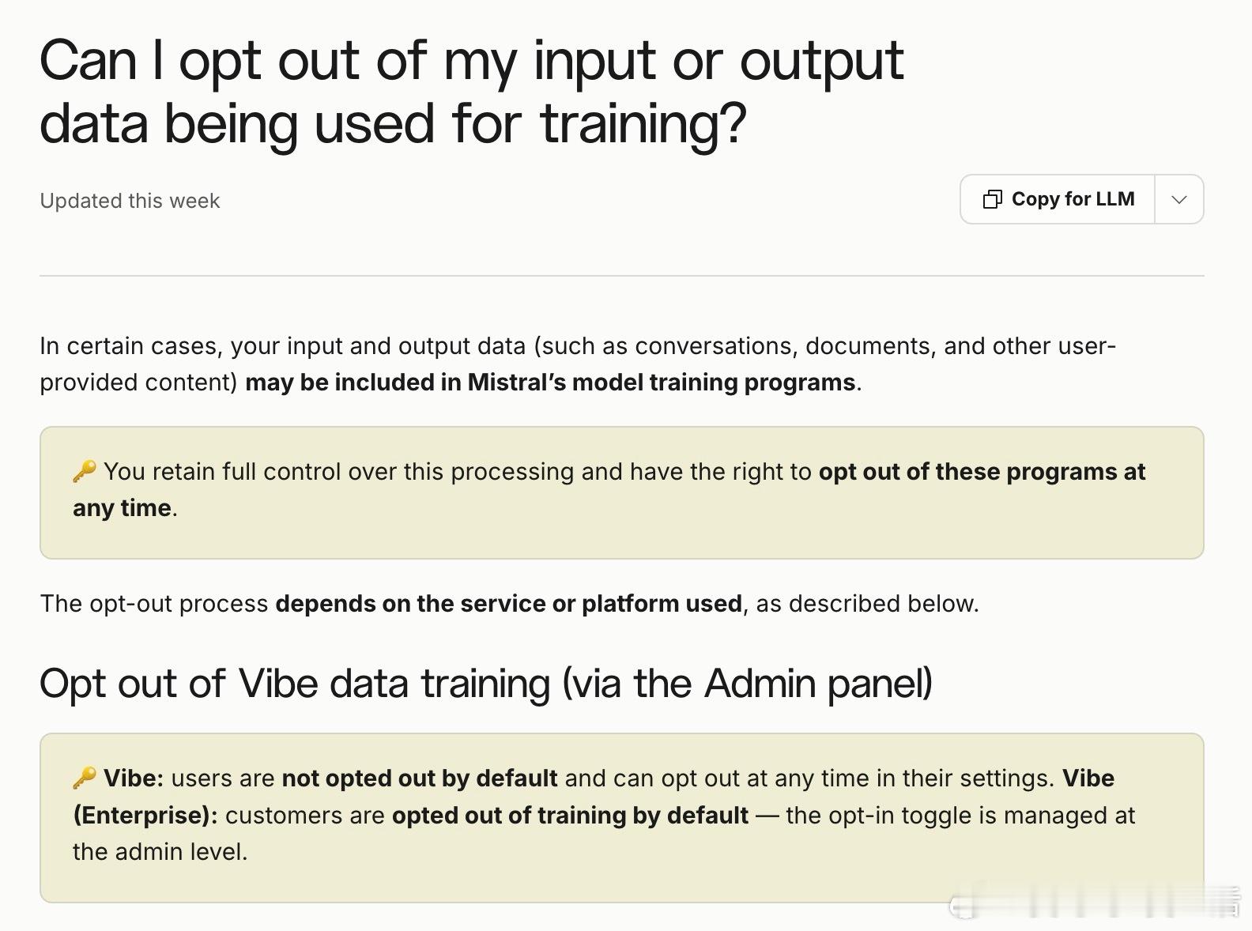The image size is (1252, 931).
Task: Click the key emoji in the full control callout
Action: pos(85,471)
